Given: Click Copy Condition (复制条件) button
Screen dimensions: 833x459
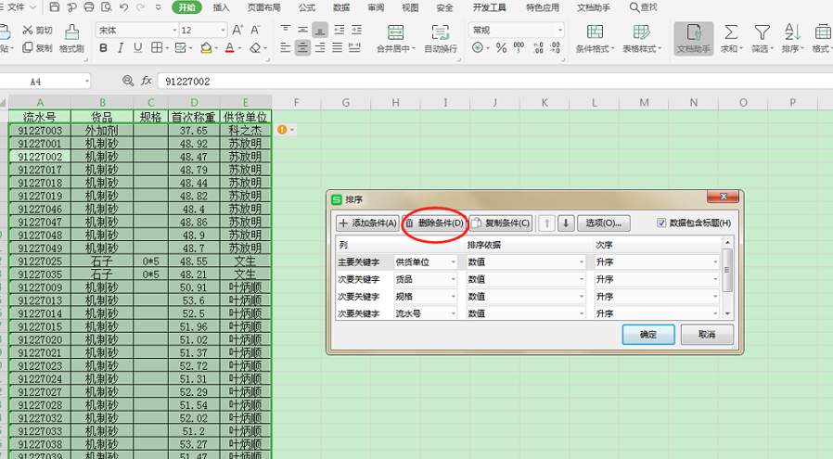Looking at the screenshot, I should pos(500,223).
